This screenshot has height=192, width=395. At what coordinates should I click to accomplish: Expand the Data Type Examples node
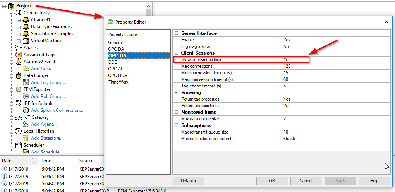click(19, 27)
